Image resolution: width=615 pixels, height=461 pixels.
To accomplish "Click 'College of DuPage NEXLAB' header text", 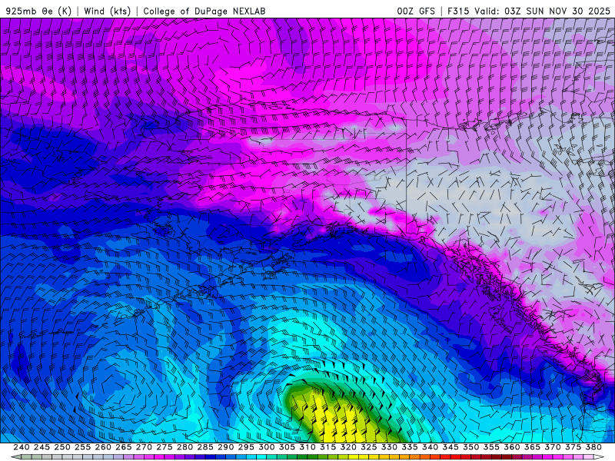I will (204, 11).
